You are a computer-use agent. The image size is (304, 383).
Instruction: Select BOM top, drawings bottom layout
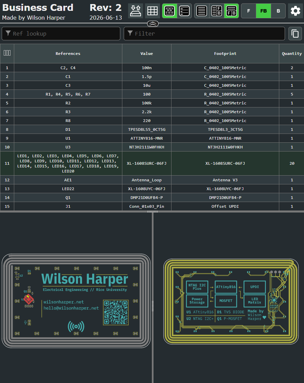(x=231, y=11)
